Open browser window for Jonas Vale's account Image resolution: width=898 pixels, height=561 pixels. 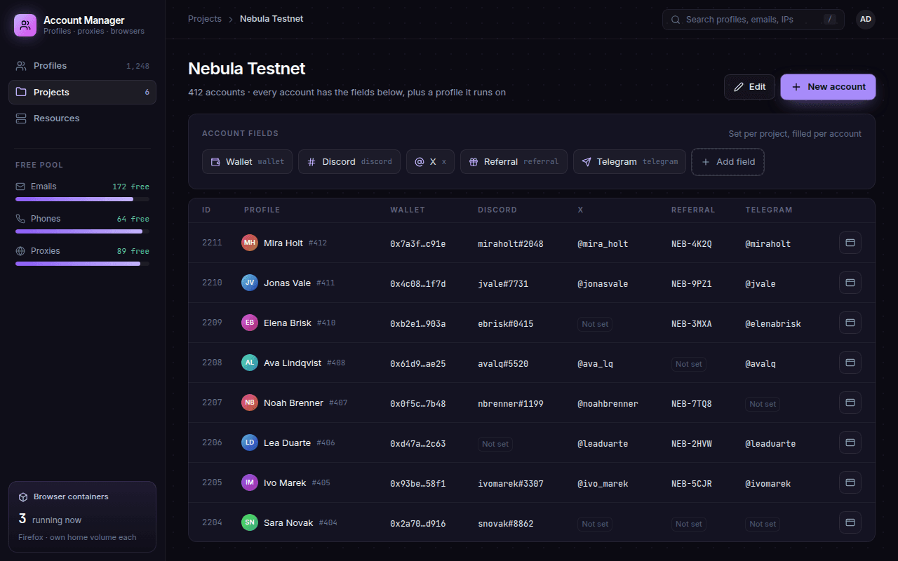[850, 283]
